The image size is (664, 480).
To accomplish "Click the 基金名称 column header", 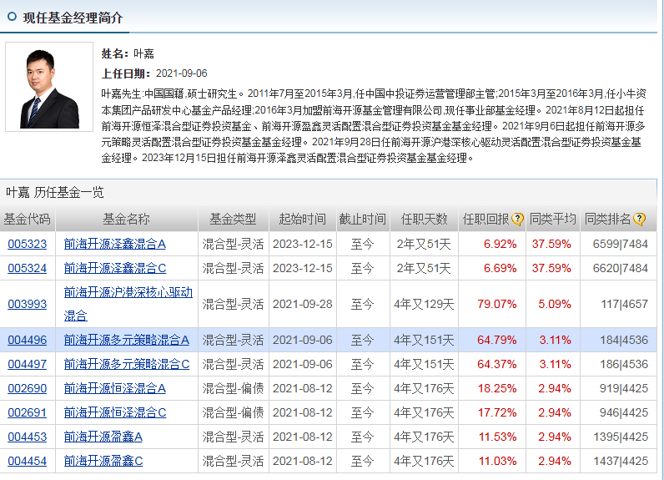I will (x=126, y=219).
